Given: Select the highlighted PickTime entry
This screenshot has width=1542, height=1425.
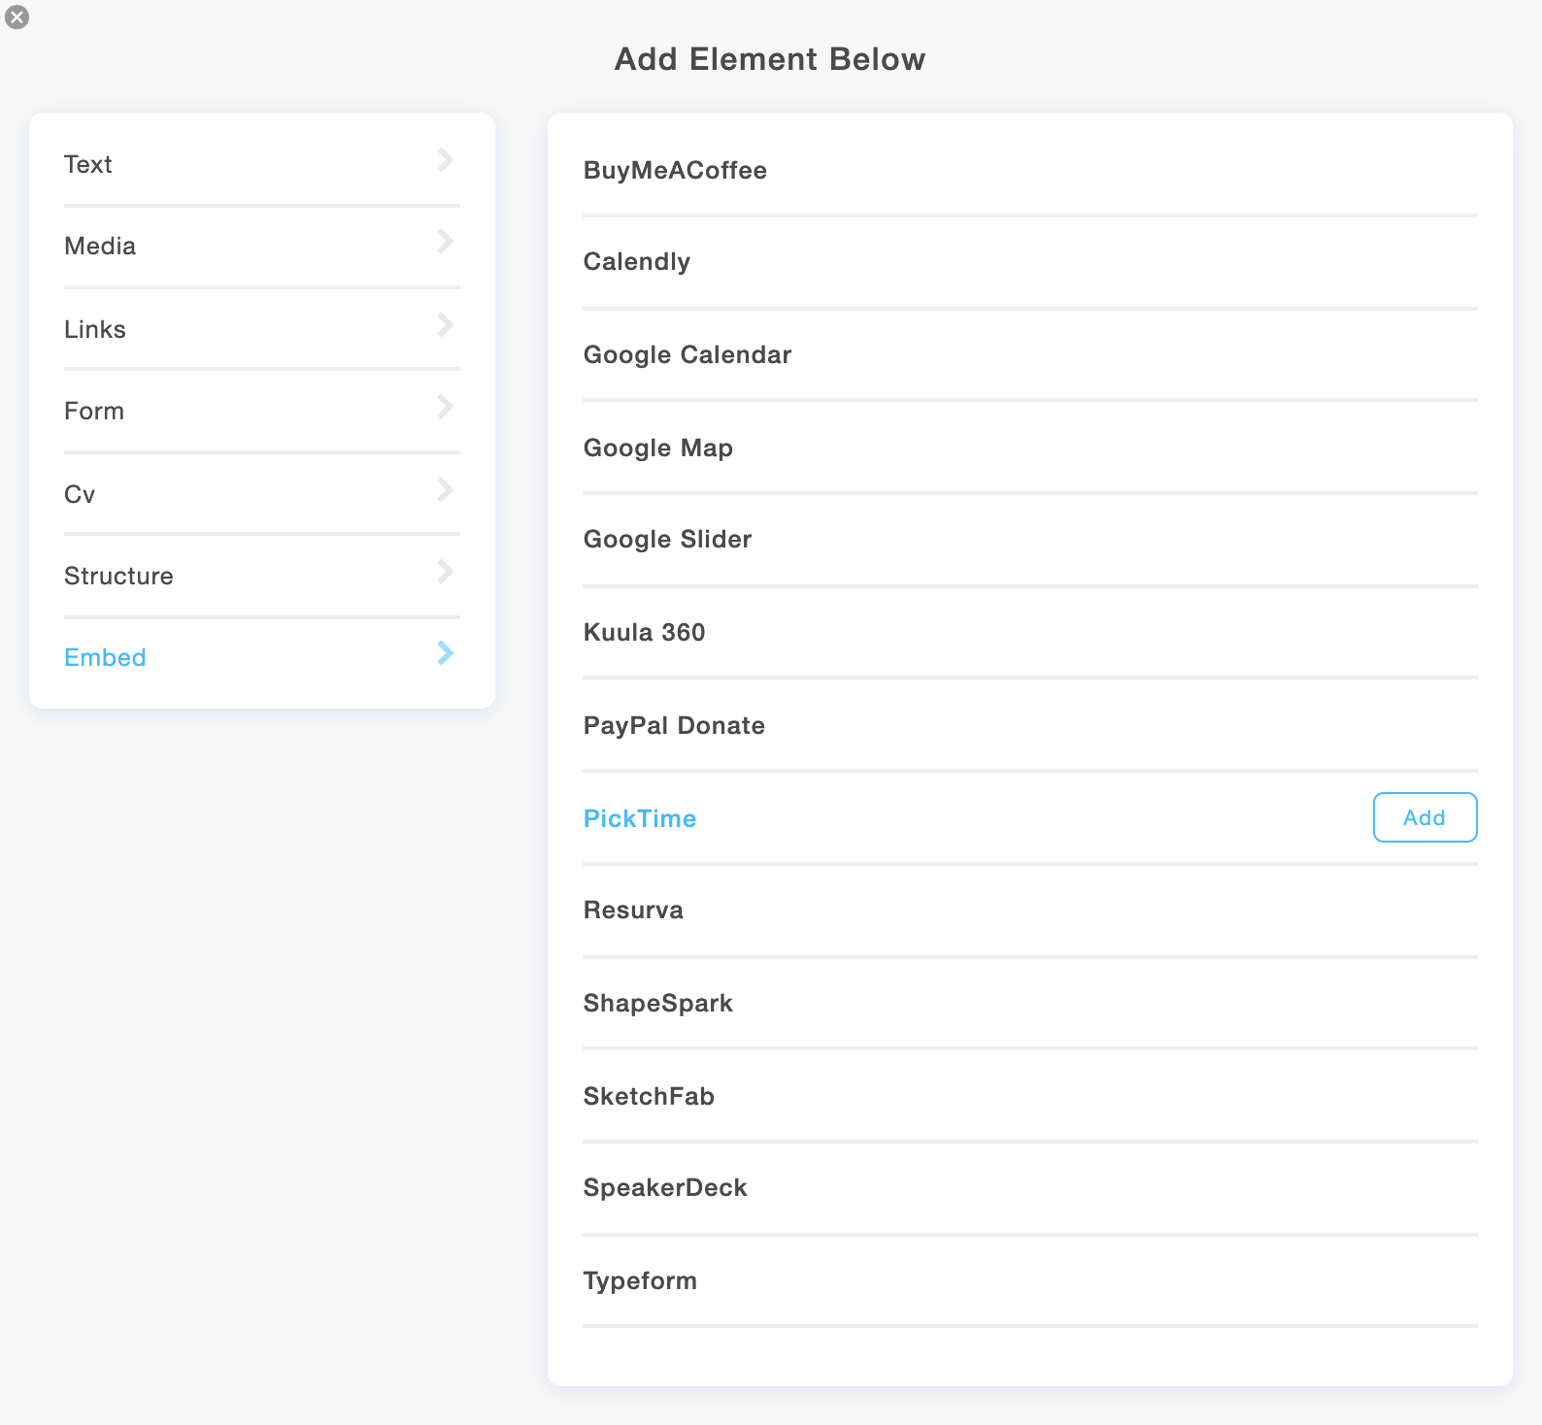Looking at the screenshot, I should tap(639, 818).
